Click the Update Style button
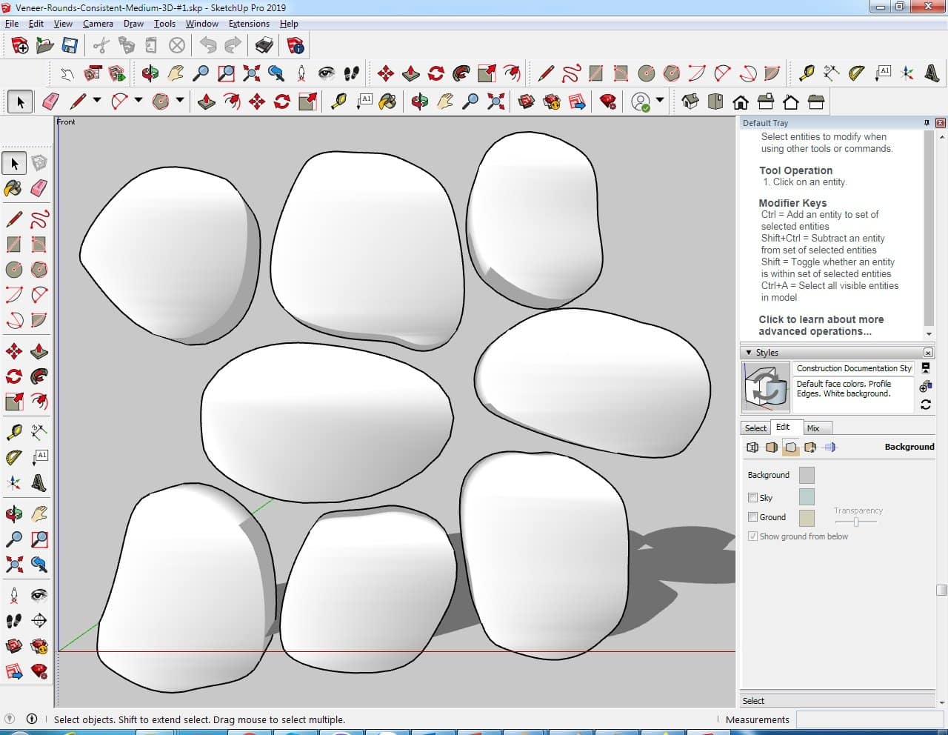Image resolution: width=948 pixels, height=735 pixels. click(x=926, y=405)
